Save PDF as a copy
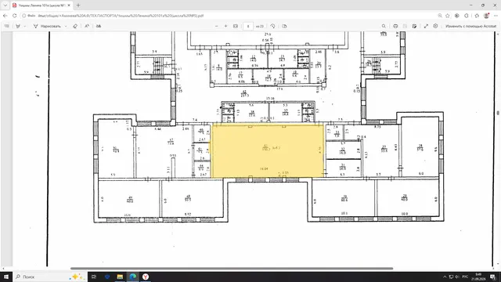 click(414, 26)
